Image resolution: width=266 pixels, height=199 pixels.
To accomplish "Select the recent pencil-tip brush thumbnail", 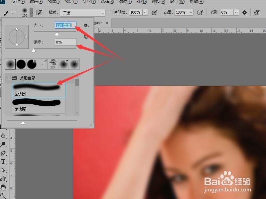I will point(43,64).
